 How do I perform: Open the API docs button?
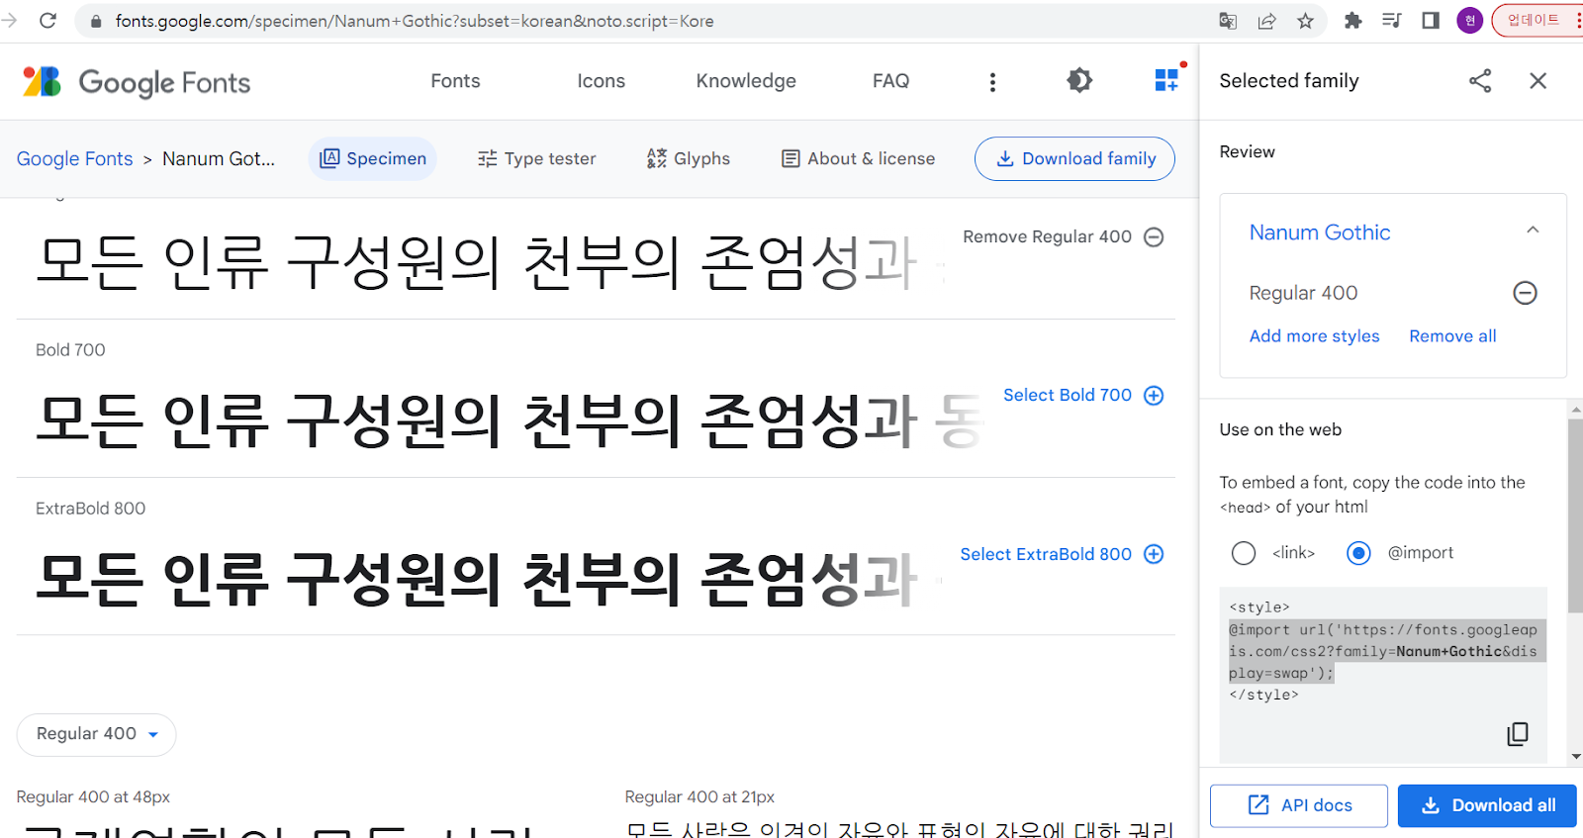click(1298, 805)
